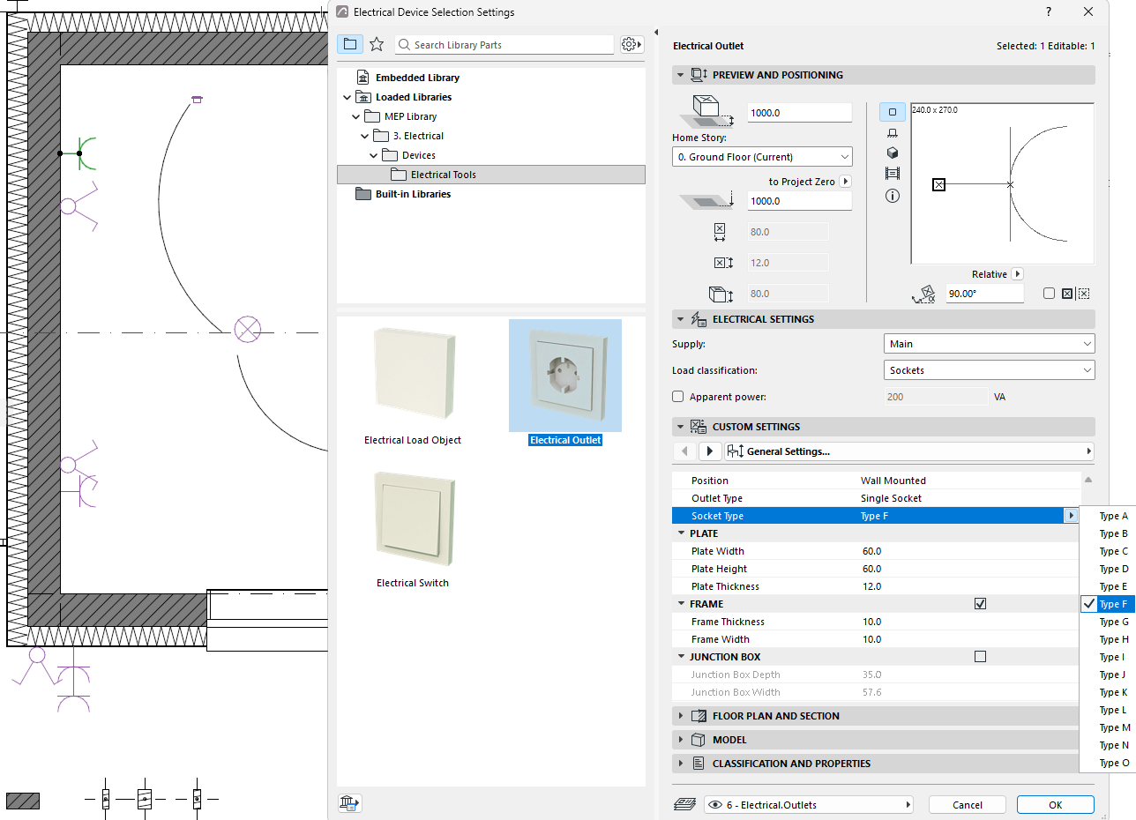The width and height of the screenshot is (1136, 820).
Task: Toggle the Apparent power checkbox
Action: pos(678,397)
